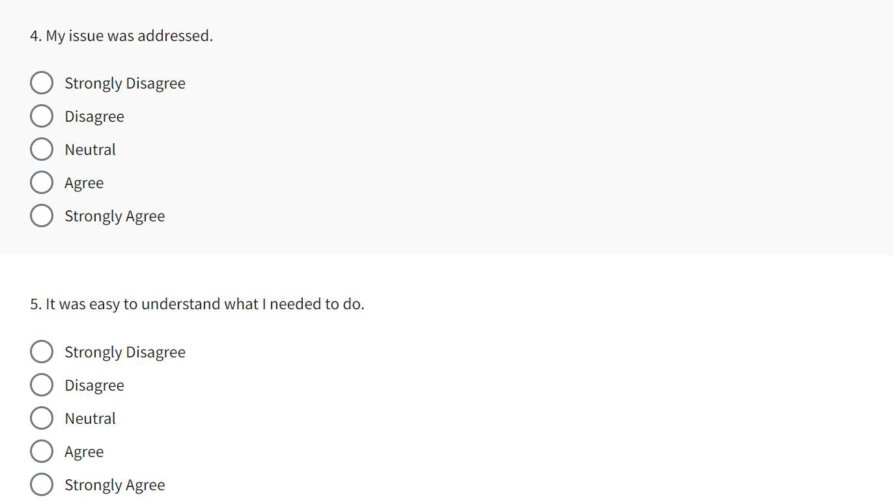
Task: Click the 'Disagree' label under question 5
Action: pyautogui.click(x=94, y=385)
